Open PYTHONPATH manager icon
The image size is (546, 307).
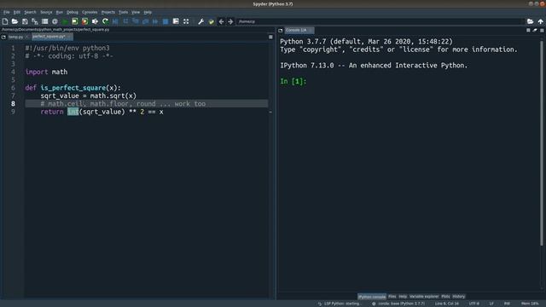tap(211, 21)
